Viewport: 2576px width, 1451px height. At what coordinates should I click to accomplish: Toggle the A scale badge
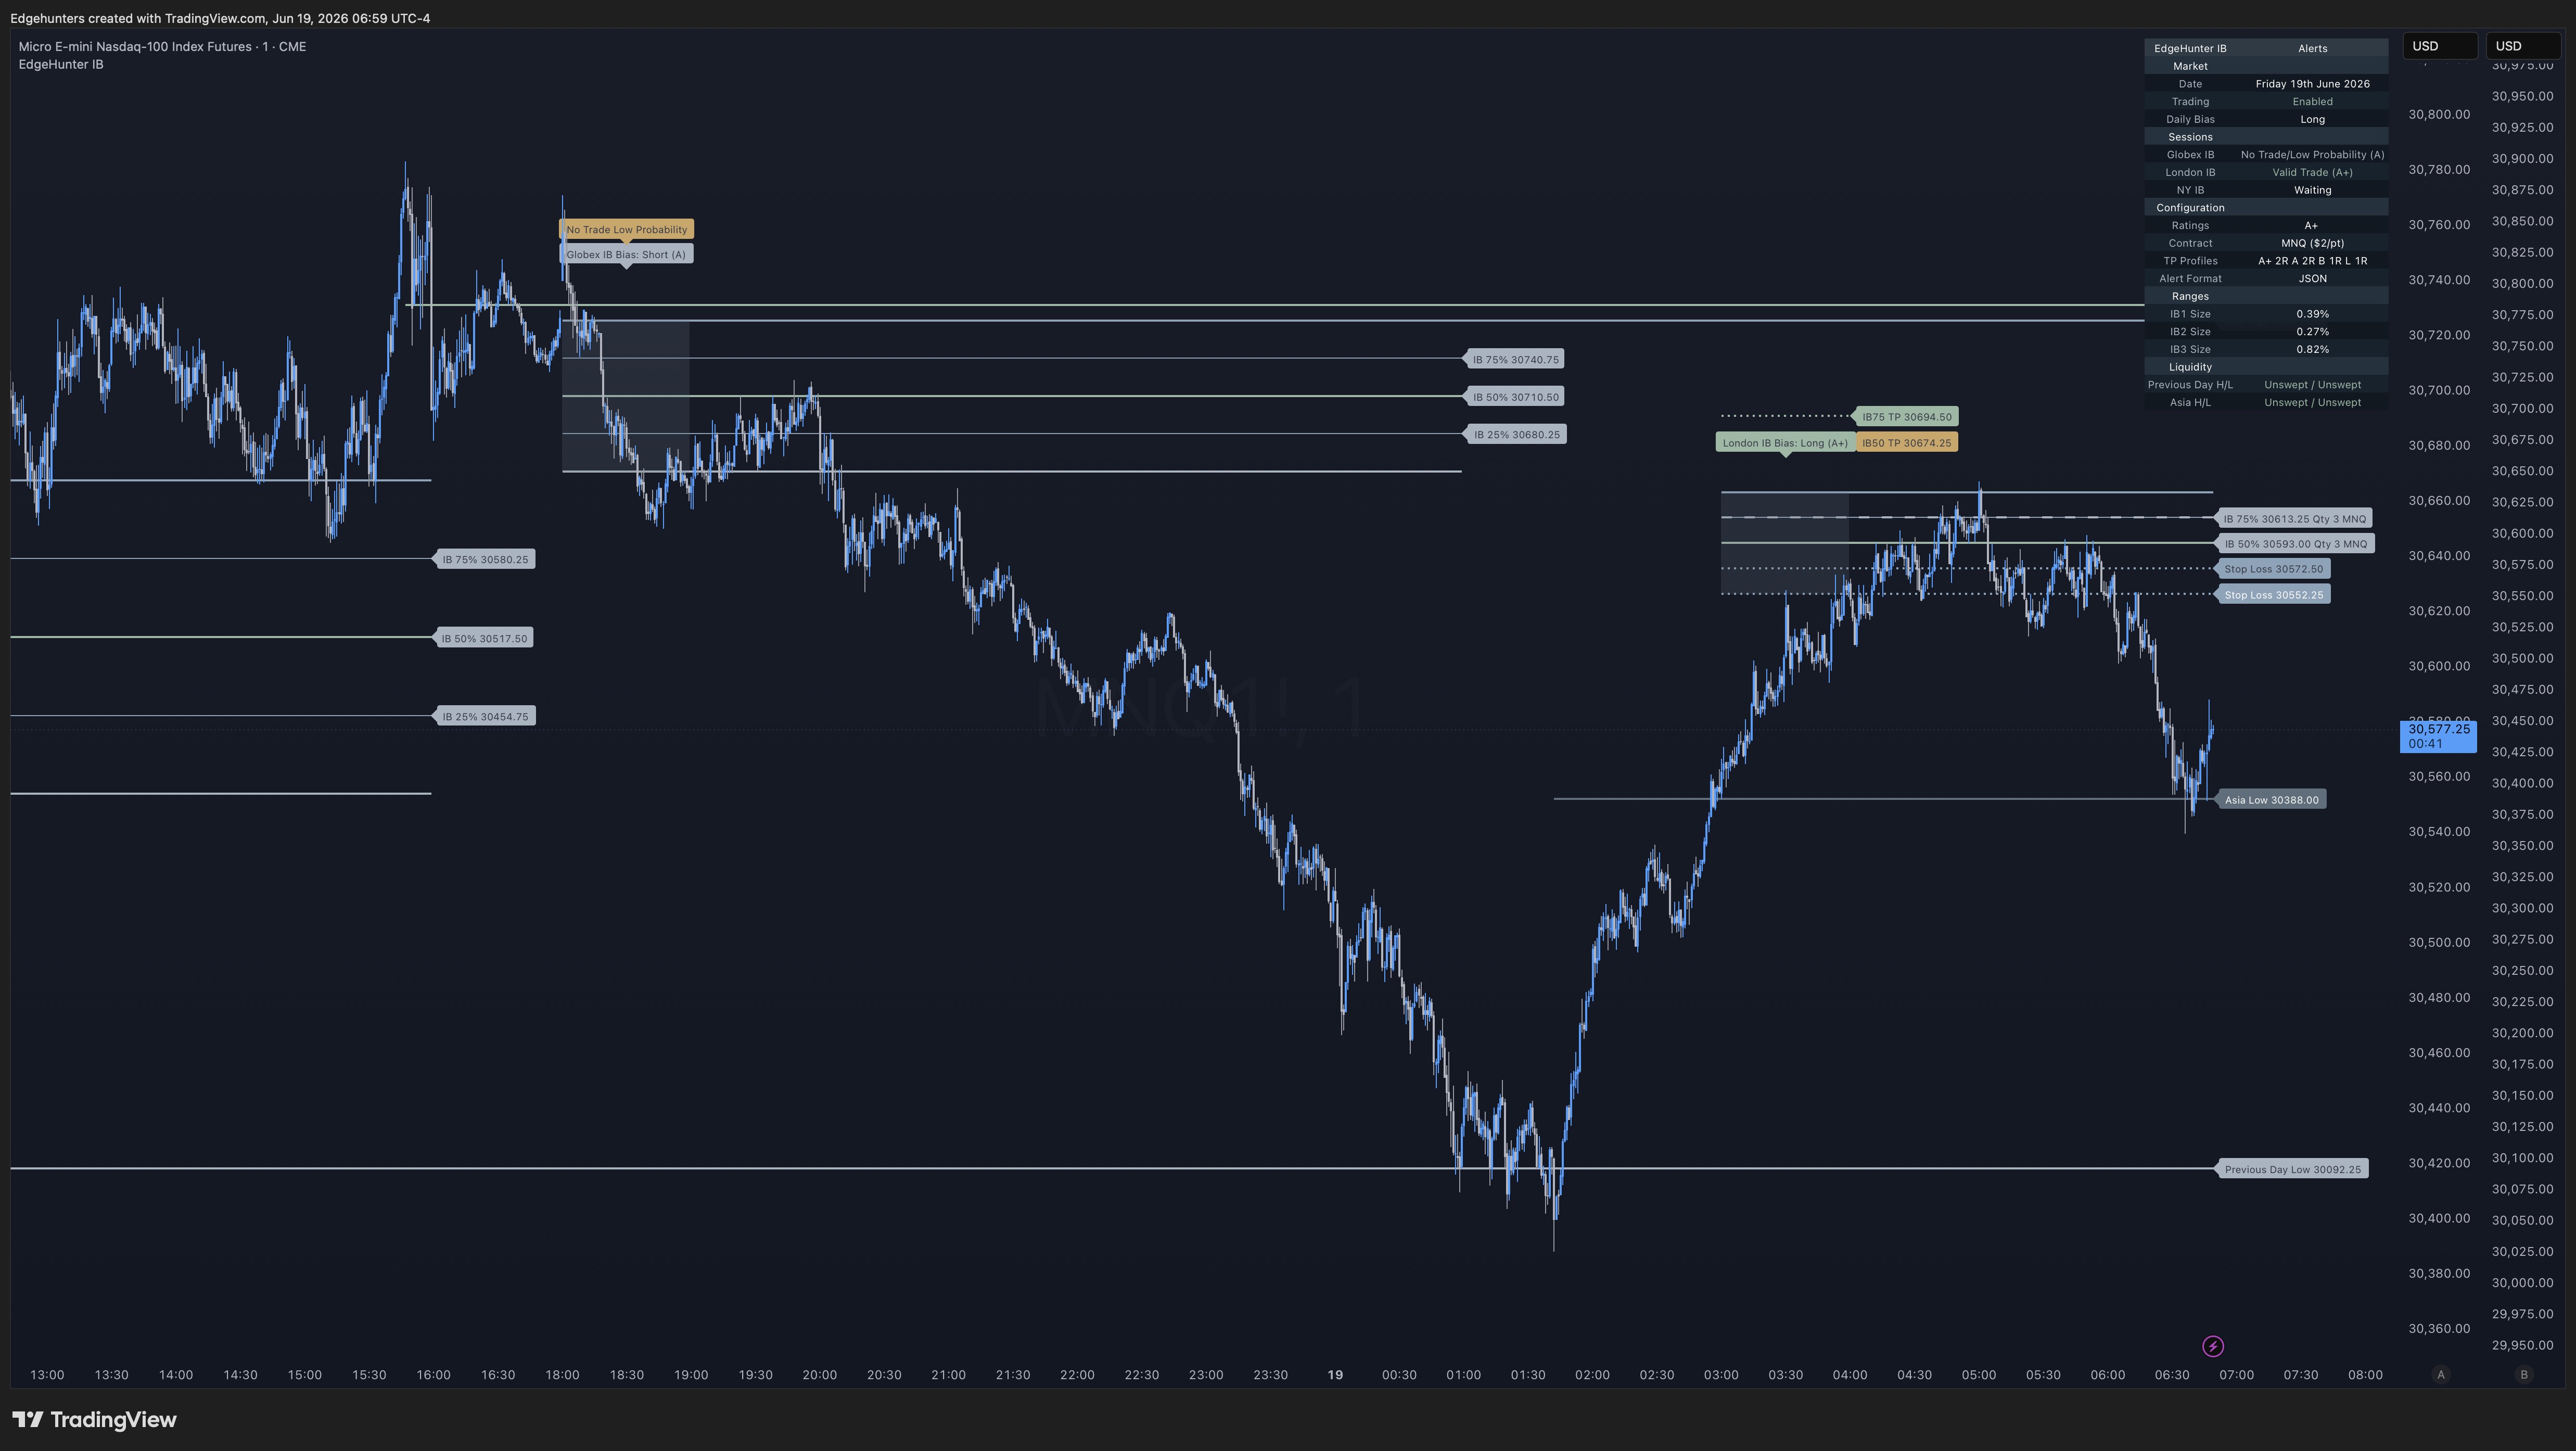tap(2441, 1374)
